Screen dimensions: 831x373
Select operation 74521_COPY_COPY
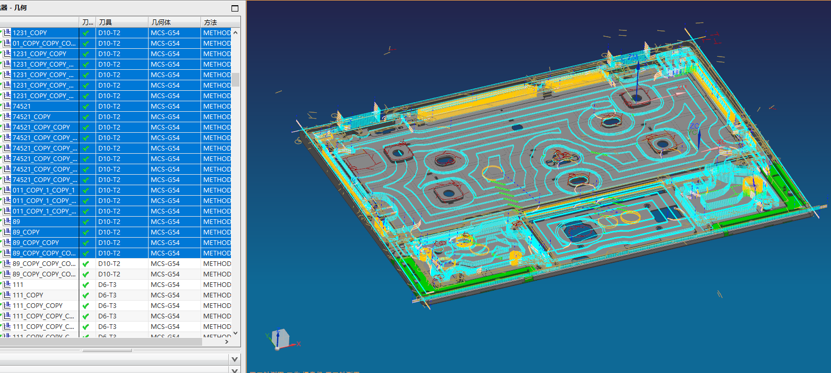pyautogui.click(x=41, y=127)
